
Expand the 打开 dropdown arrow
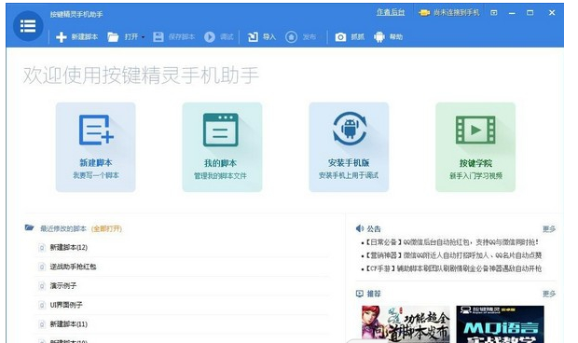(x=143, y=37)
